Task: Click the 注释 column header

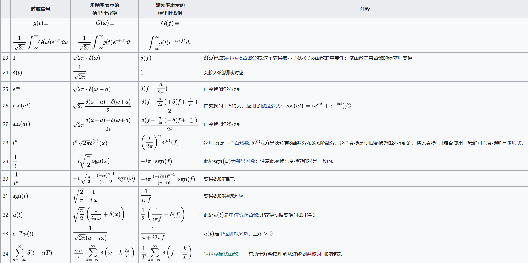Action: (365, 9)
